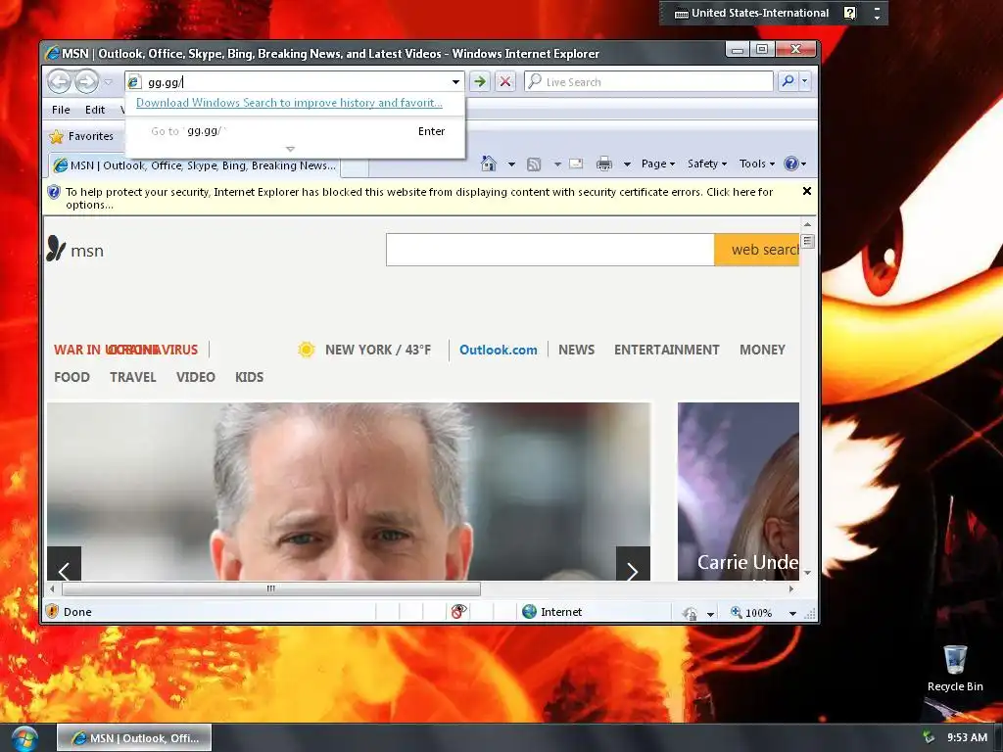The height and width of the screenshot is (752, 1003).
Task: Close the yellow information bar
Action: 807,191
